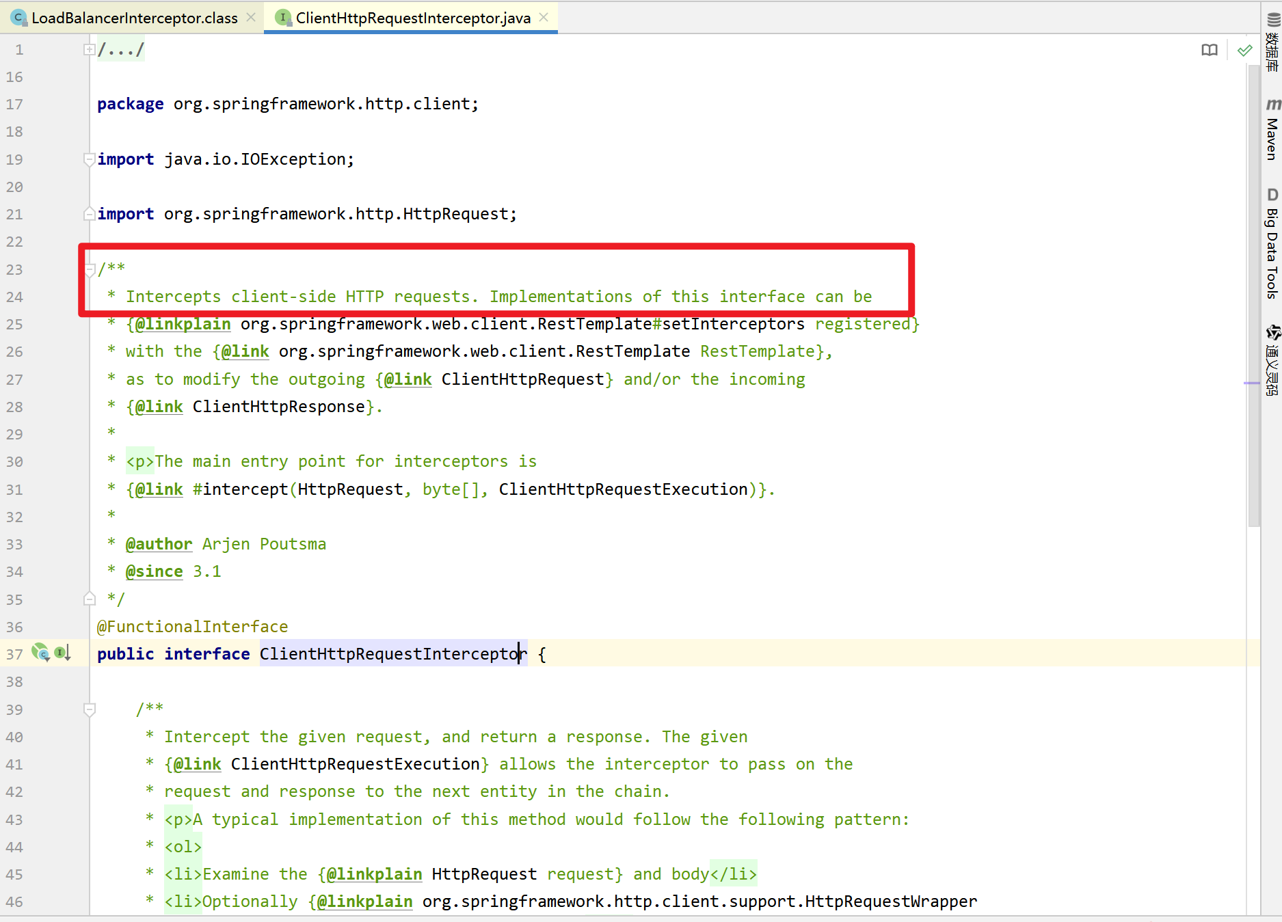Click 'Arjen Poutsma' author name
This screenshot has height=922, width=1282.
264,544
